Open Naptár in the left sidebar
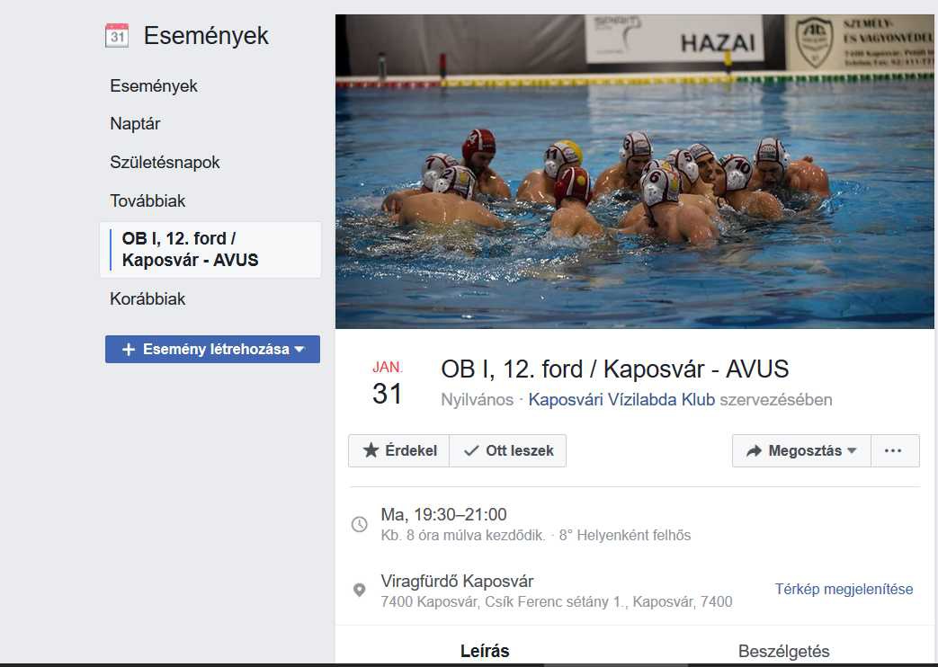Image resolution: width=938 pixels, height=667 pixels. [135, 124]
